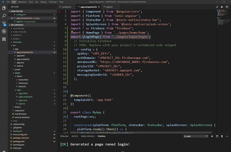Open the Edit menu
Image resolution: width=231 pixels, height=152 pixels.
pos(14,2)
